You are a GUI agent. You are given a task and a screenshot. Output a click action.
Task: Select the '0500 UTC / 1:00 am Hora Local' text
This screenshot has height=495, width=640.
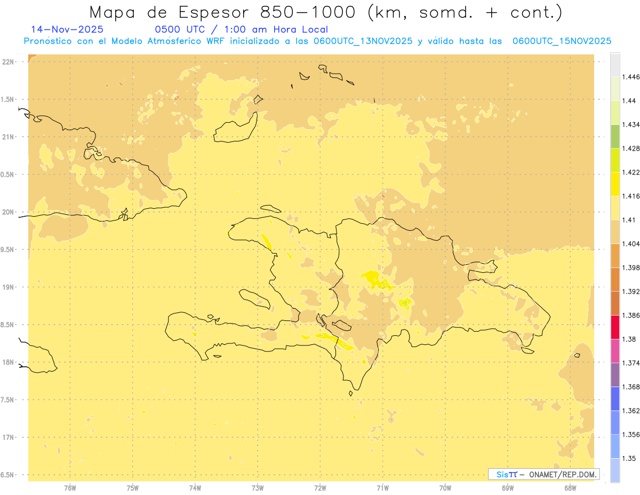click(241, 30)
